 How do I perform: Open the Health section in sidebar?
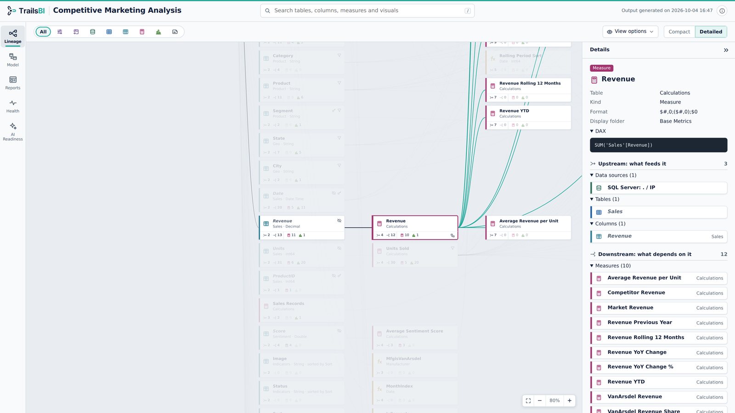click(x=13, y=106)
